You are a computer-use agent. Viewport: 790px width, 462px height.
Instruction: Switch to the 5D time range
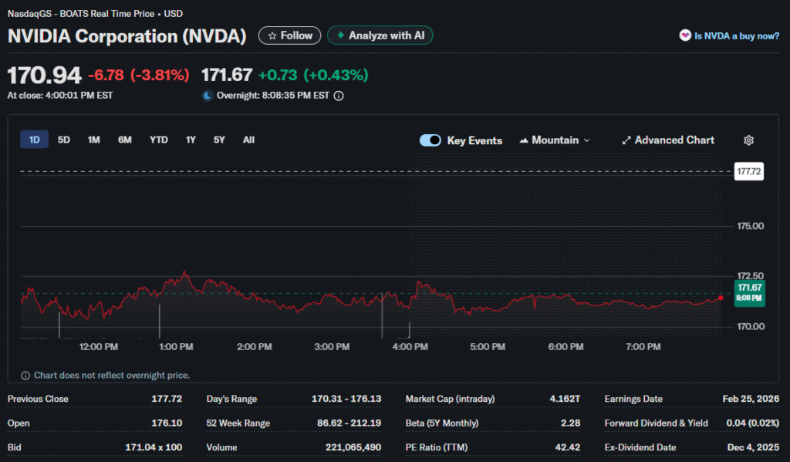tap(64, 140)
